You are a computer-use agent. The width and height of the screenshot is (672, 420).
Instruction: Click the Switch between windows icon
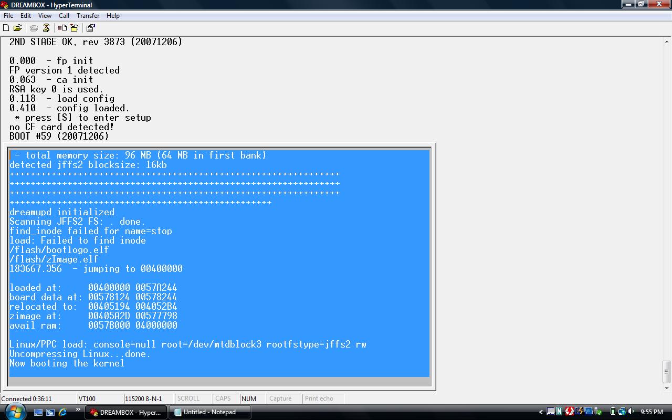pyautogui.click(x=50, y=412)
